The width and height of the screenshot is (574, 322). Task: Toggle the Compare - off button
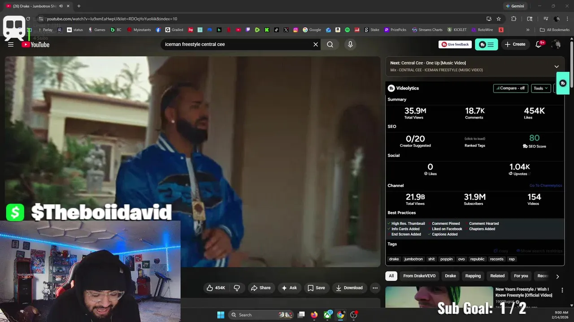click(511, 88)
